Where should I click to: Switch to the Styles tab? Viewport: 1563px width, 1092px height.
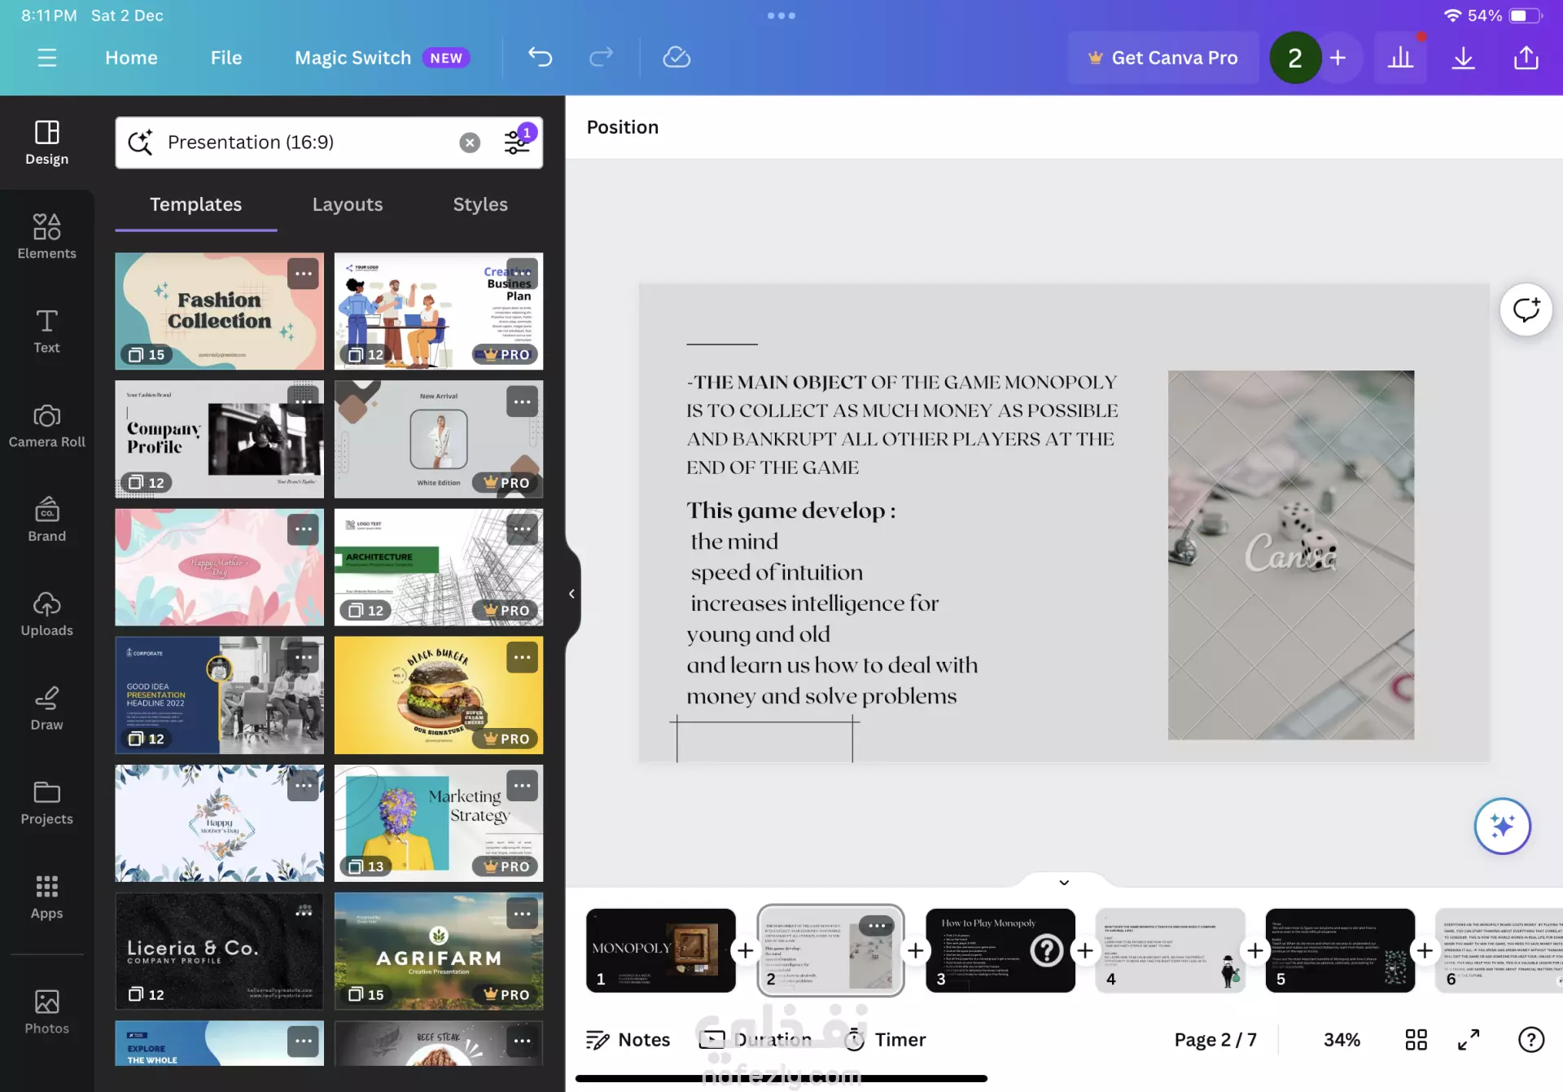[480, 204]
